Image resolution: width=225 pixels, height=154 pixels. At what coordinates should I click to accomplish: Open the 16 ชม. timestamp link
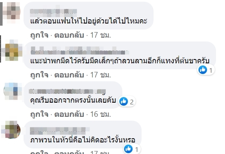101,114
